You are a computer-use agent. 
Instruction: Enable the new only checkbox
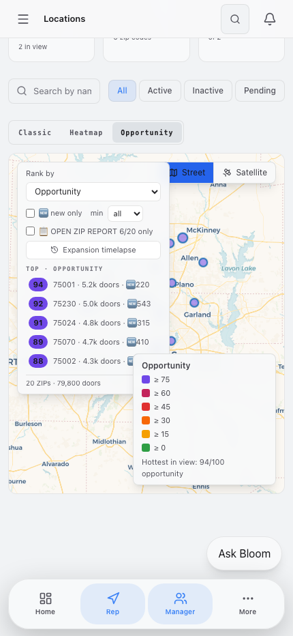pyautogui.click(x=31, y=214)
